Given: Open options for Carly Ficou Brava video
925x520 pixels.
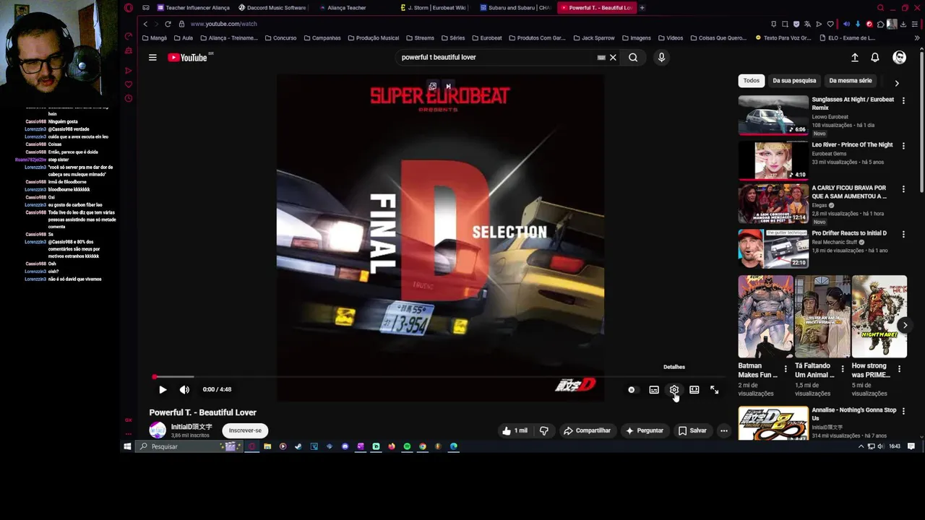Looking at the screenshot, I should point(903,189).
